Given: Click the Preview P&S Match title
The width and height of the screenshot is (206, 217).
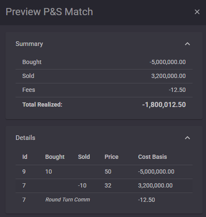Looking at the screenshot, I should coord(49,12).
